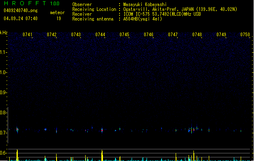
Task: Click the 'Observer' field label
Action: (x=82, y=4)
